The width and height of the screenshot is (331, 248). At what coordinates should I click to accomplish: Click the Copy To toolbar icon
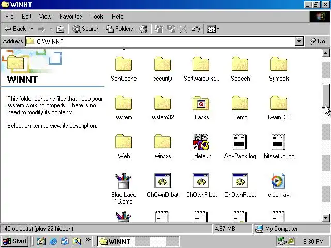tap(171, 29)
